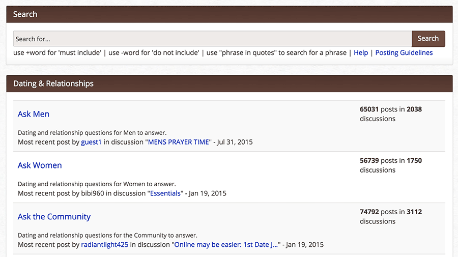Click the Ask Men forum description text

pos(92,133)
